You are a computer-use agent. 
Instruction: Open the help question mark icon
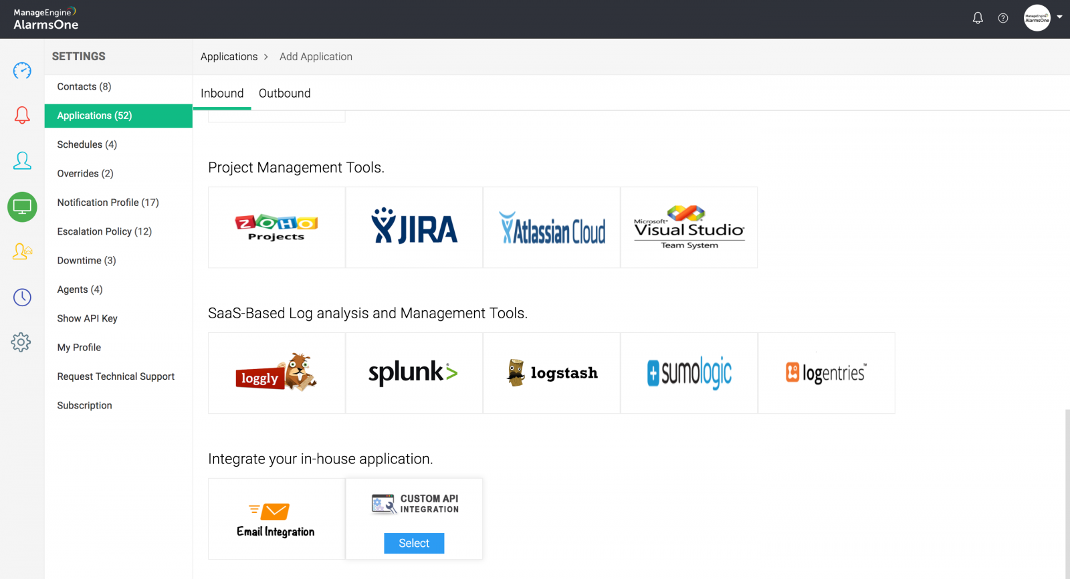pos(1003,18)
